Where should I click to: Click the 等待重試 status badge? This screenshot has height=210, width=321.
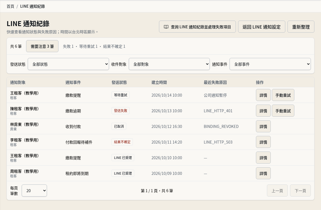[x=121, y=95]
